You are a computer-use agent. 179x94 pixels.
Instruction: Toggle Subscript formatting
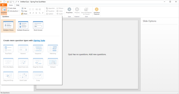pyautogui.click(x=40, y=13)
